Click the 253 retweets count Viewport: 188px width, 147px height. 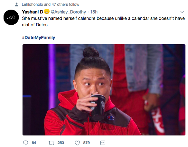(61, 143)
